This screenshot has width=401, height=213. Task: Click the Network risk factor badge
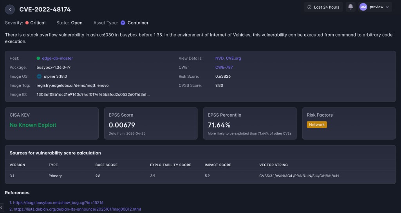coord(317,124)
